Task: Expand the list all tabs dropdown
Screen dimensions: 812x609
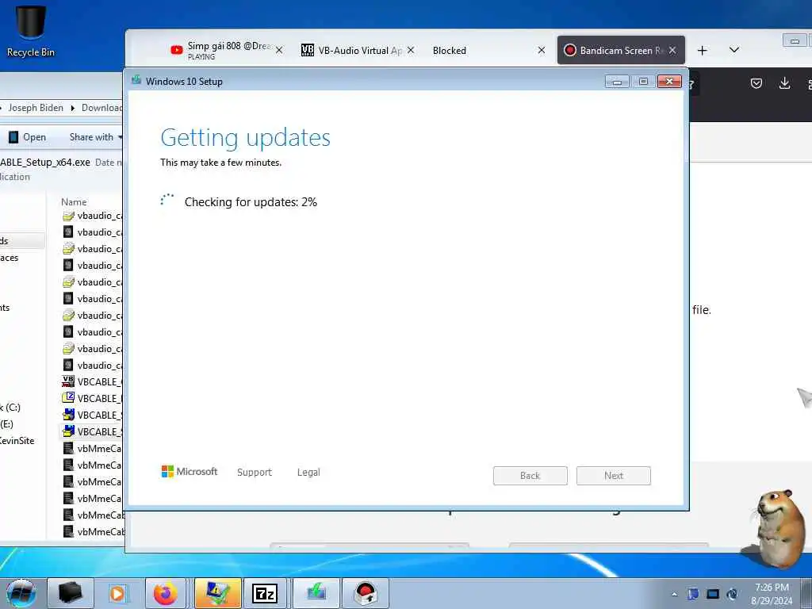Action: point(733,50)
